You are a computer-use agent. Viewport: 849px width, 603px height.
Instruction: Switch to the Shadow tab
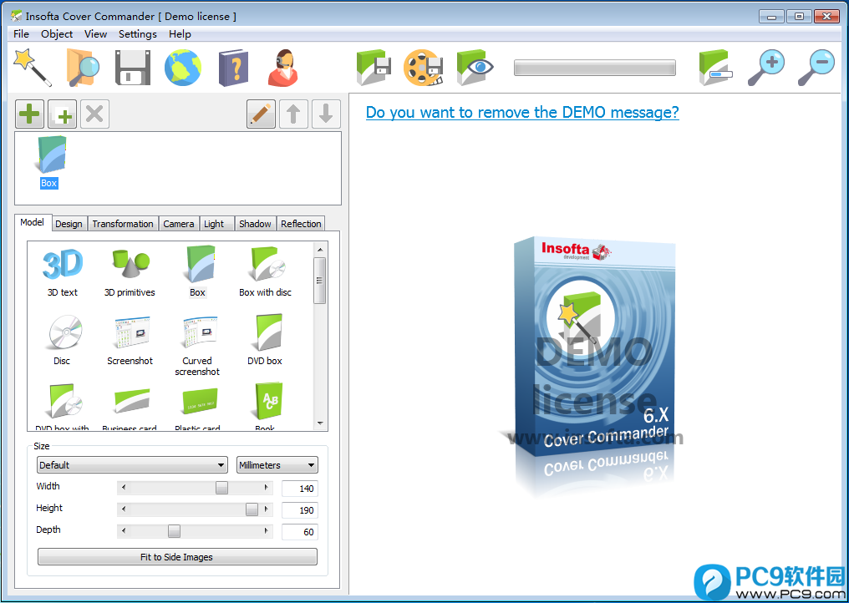coord(255,224)
